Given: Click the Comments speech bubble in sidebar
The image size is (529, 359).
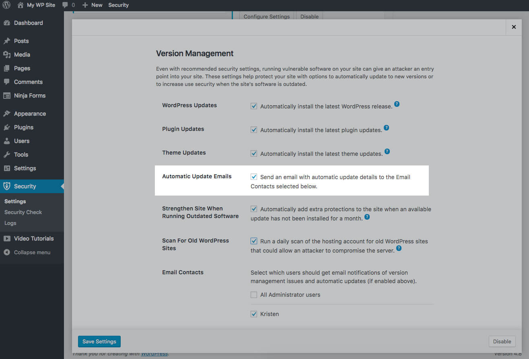Looking at the screenshot, I should (28, 82).
